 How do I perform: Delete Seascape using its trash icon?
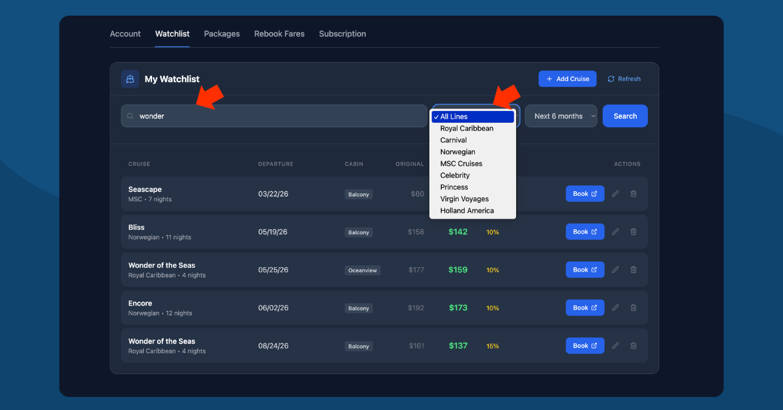click(x=634, y=193)
